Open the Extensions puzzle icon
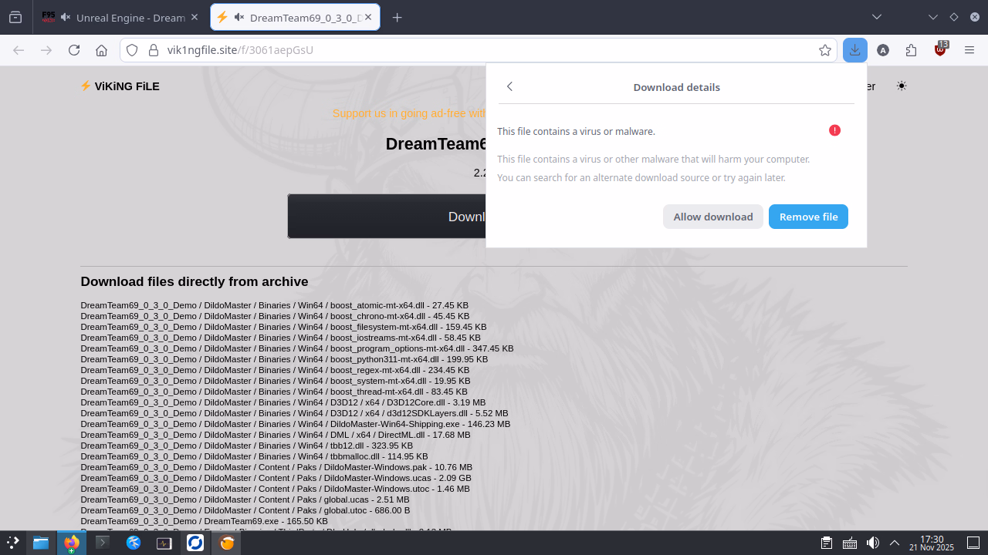Viewport: 988px width, 555px height. pos(911,50)
